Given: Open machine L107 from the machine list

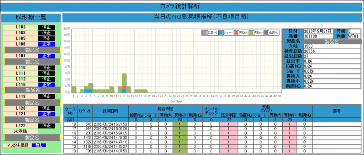Looking at the screenshot, I should tap(21, 56).
